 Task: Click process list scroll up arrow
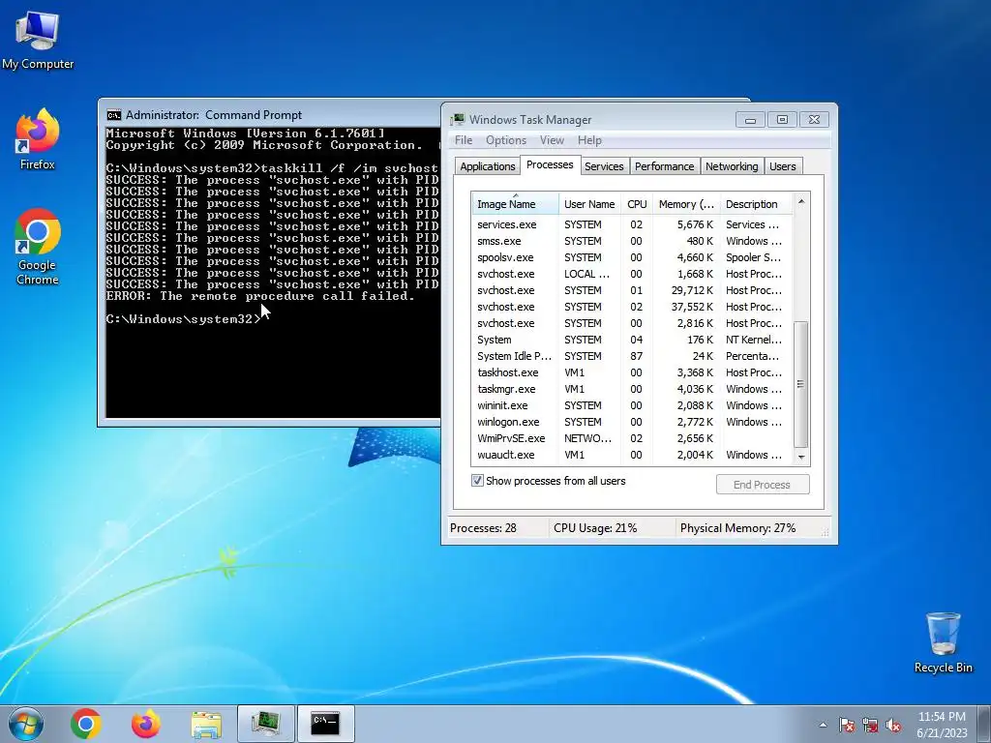point(800,201)
